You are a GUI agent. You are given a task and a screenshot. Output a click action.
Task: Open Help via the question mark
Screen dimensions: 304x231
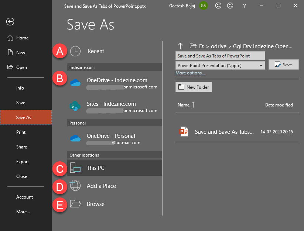[x=244, y=6]
